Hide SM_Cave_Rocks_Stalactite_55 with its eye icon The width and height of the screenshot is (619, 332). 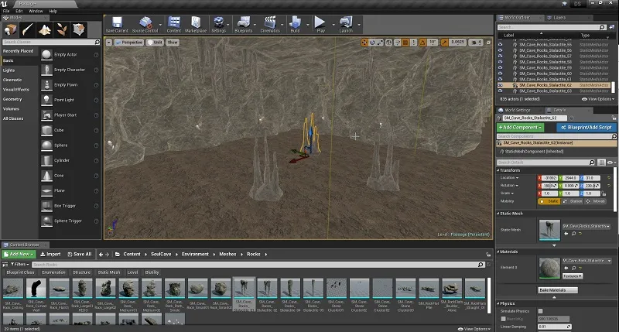pos(500,45)
